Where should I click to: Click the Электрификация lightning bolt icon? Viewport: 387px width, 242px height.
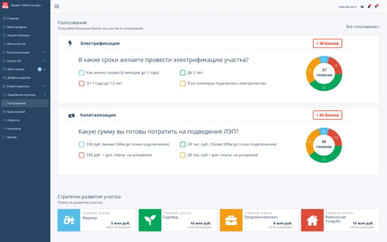70,43
